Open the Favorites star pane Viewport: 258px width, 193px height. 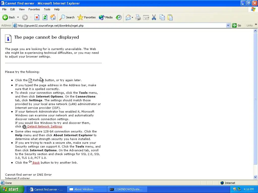pos(86,17)
